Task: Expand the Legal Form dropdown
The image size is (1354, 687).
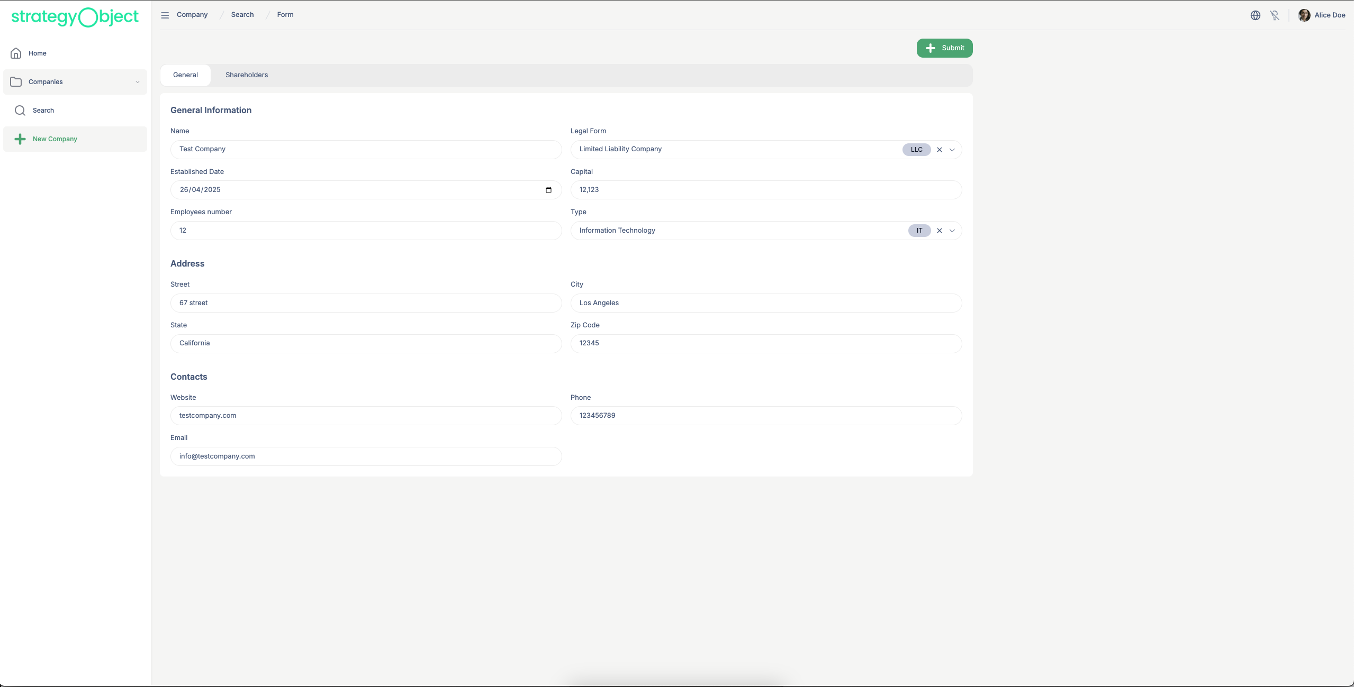Action: (952, 150)
